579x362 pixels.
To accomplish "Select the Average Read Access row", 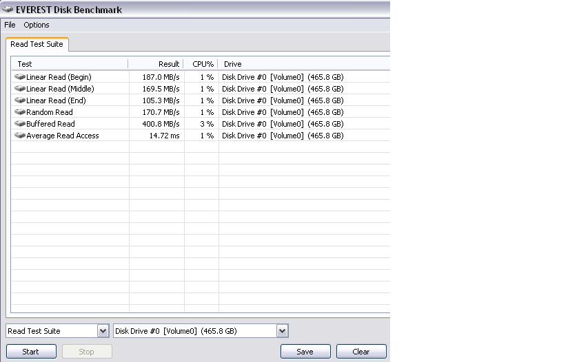I will point(201,136).
